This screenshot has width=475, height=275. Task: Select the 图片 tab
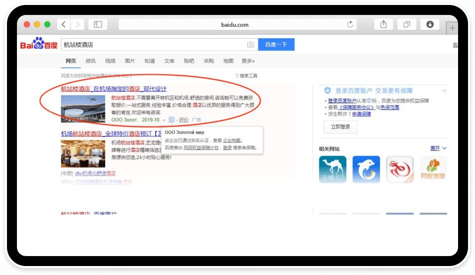[130, 61]
